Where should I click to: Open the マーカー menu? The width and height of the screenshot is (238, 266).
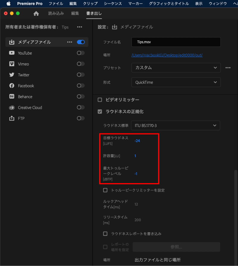click(135, 4)
